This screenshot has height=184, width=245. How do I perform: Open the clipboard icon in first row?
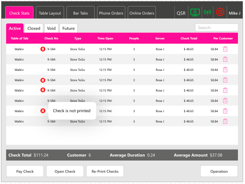point(225,49)
